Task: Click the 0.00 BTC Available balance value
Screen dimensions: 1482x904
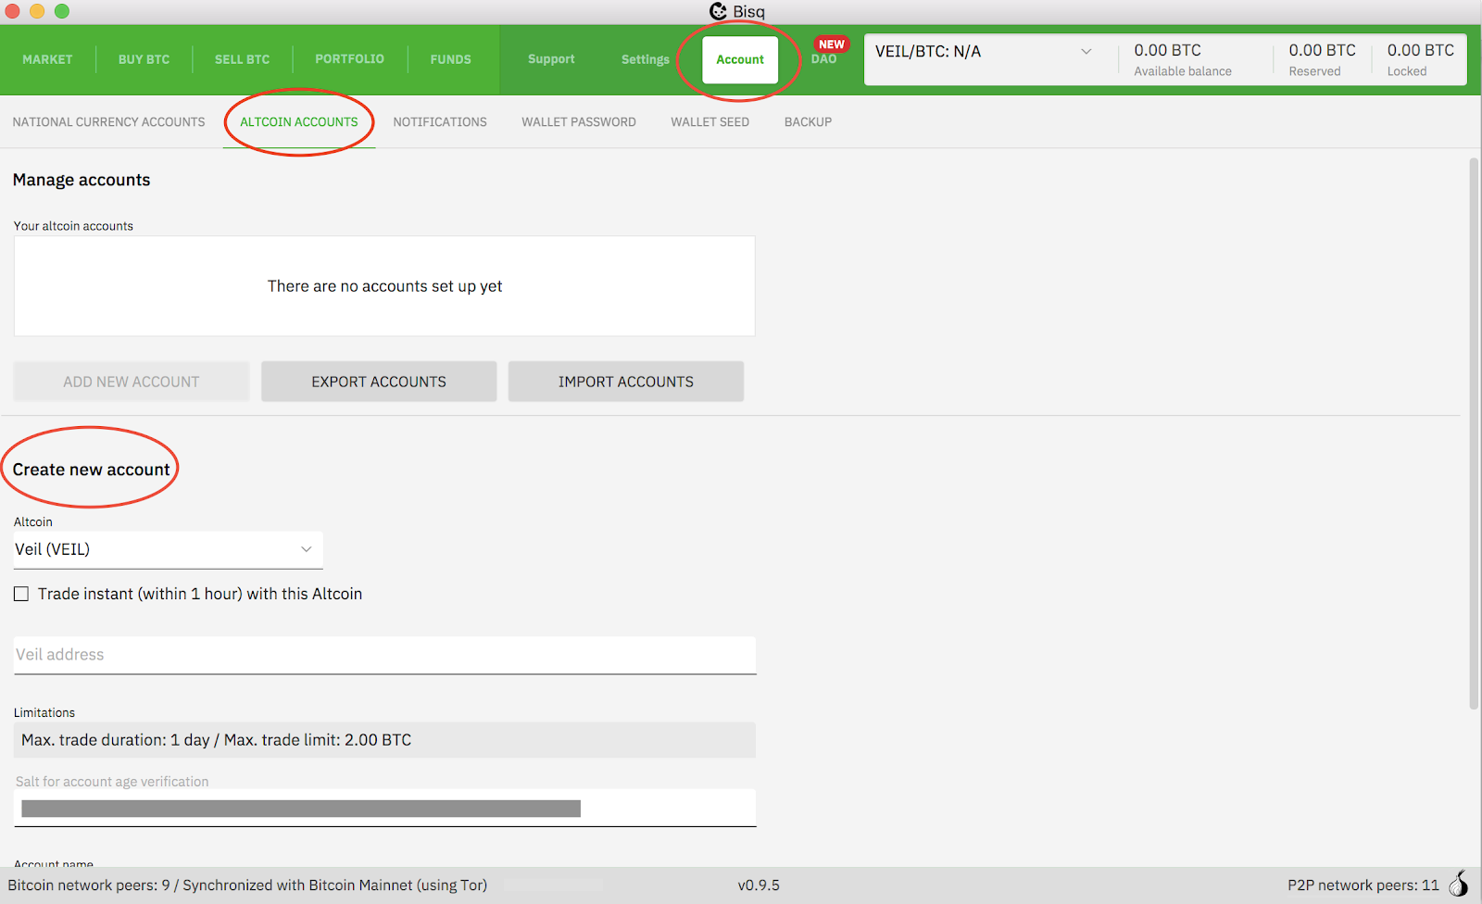Action: (x=1167, y=50)
